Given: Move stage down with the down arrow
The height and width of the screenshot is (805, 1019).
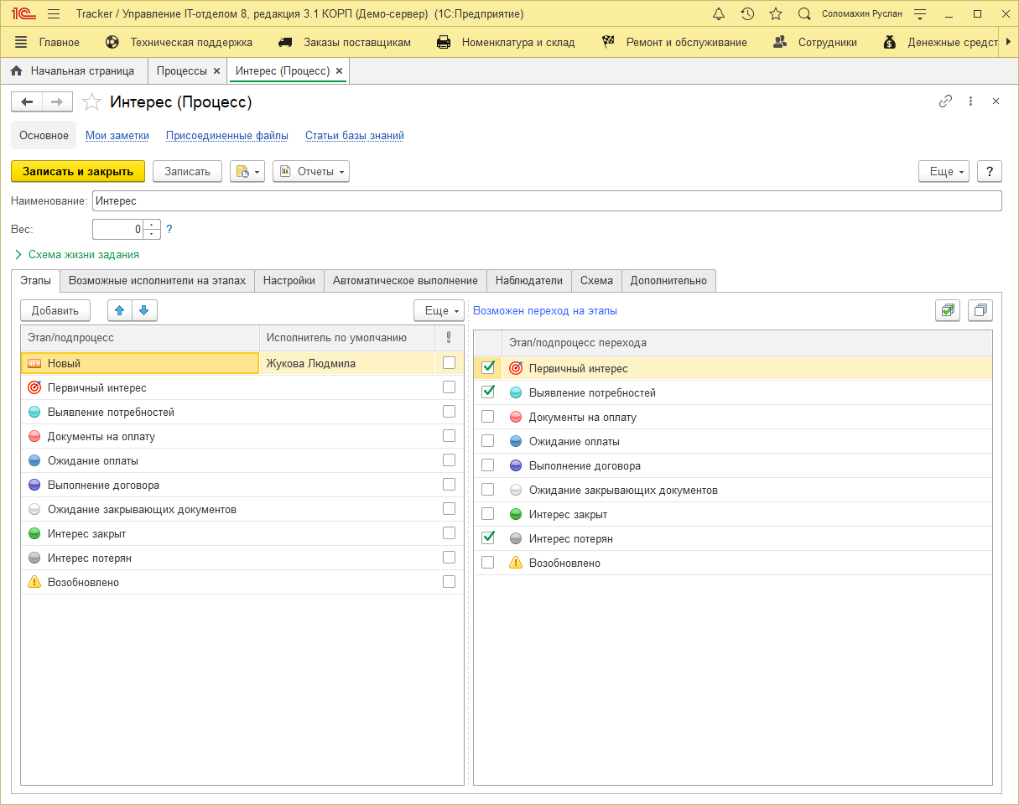Looking at the screenshot, I should pyautogui.click(x=144, y=310).
